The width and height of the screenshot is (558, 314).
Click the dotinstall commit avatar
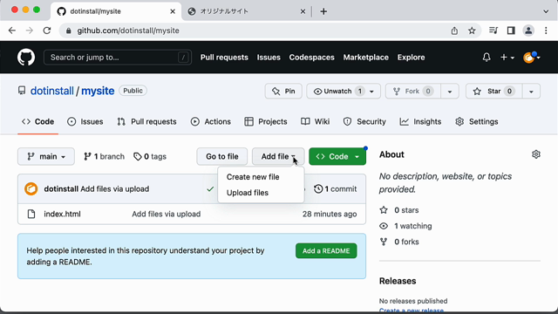(x=31, y=188)
